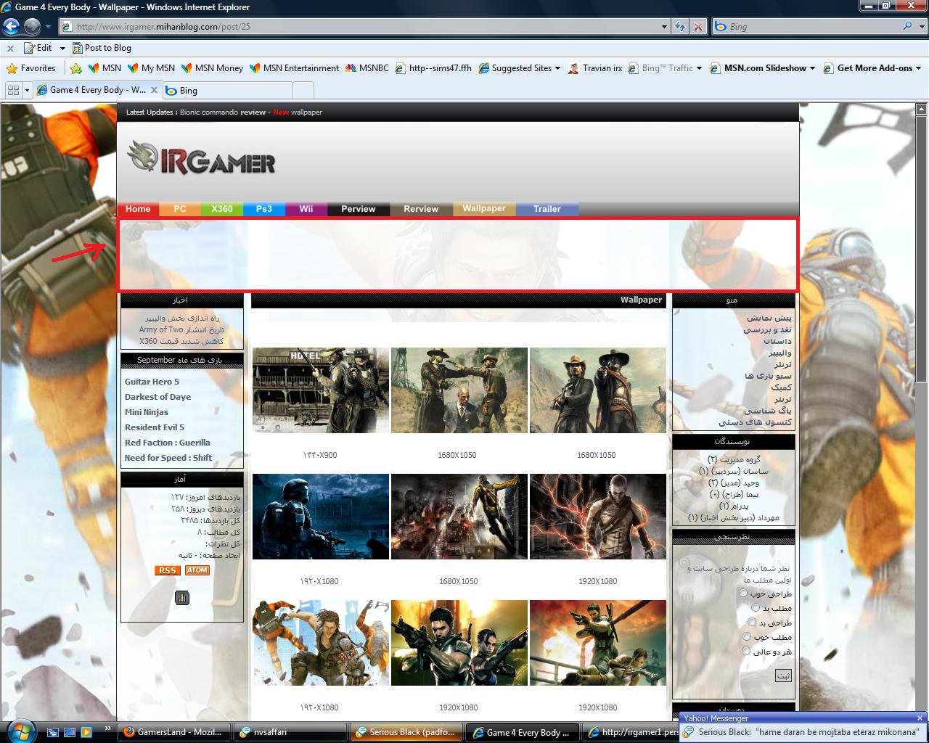Open the recent pages dropdown next to Forward
The width and height of the screenshot is (929, 743).
[x=48, y=27]
